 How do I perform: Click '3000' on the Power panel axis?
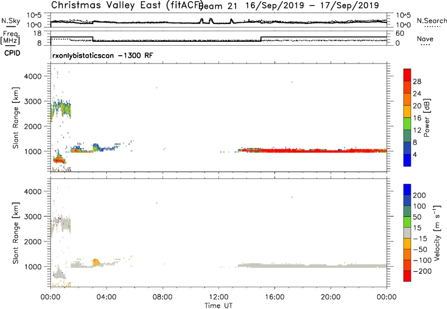33,102
